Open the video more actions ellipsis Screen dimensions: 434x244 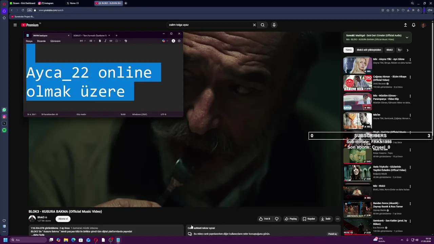(337, 219)
